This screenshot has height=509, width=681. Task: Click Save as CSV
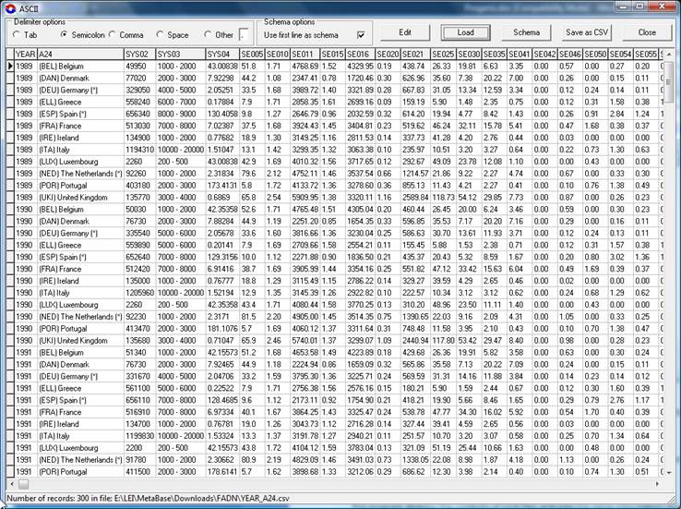(x=586, y=32)
